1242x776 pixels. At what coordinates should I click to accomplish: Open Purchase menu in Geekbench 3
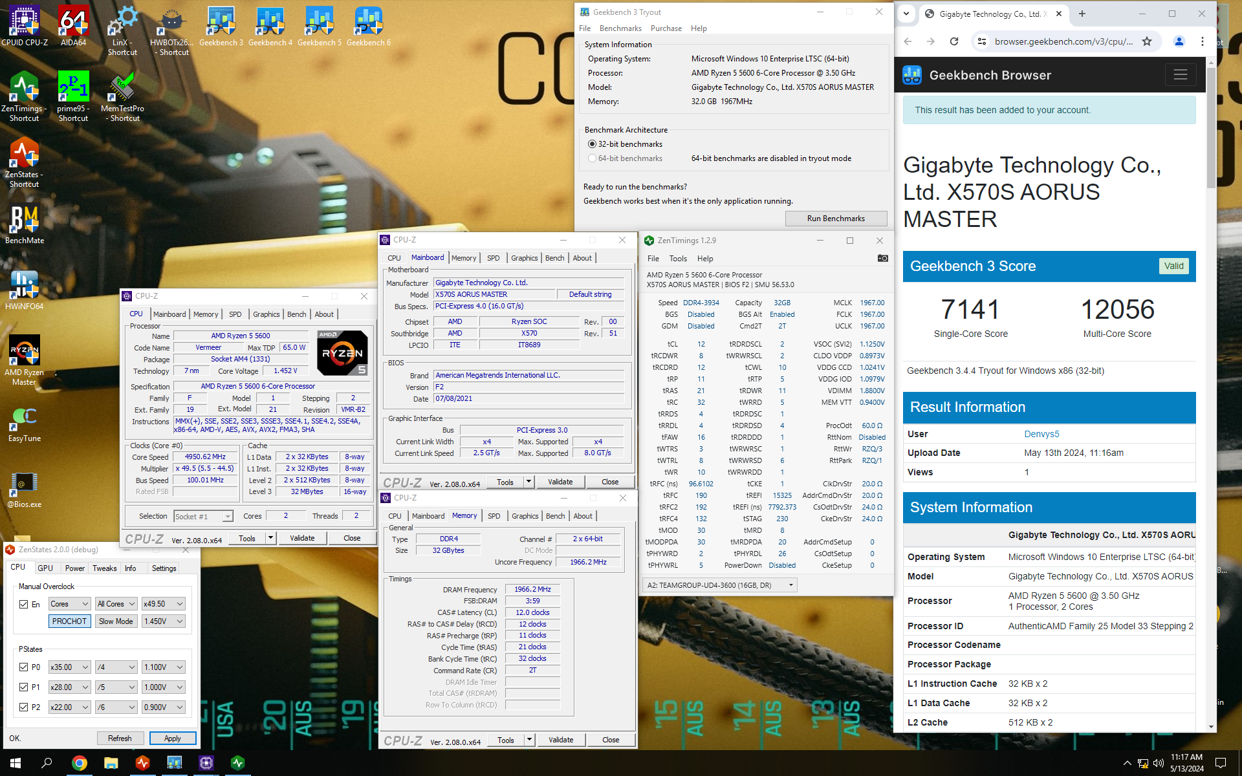coord(666,28)
